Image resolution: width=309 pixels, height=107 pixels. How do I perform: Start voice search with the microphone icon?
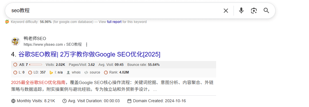coord(241,11)
